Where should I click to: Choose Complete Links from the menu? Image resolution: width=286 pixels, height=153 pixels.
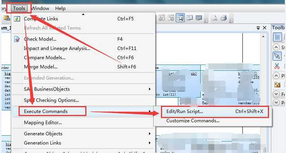point(83,19)
